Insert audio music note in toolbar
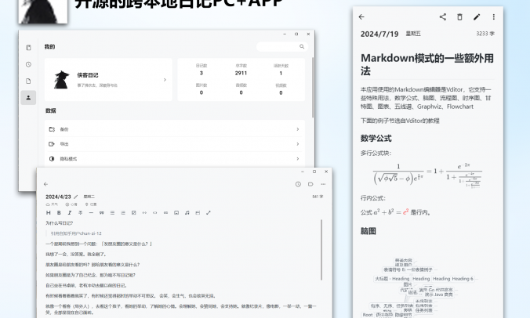Screen dimensions: 530x318 187,213
